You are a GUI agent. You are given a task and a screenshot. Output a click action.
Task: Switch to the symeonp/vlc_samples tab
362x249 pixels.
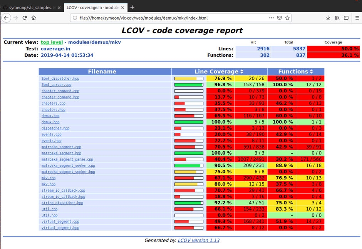point(31,7)
